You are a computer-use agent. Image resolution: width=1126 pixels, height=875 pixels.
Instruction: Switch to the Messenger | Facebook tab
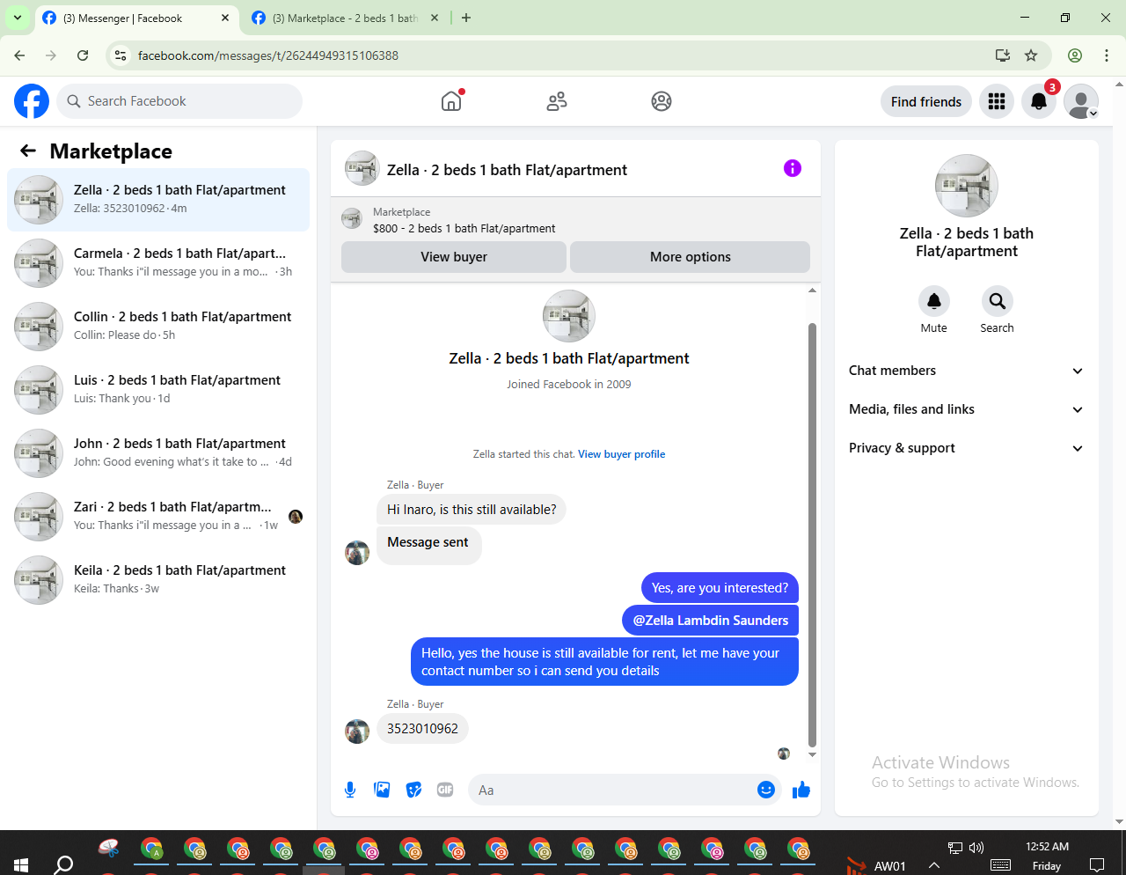(136, 18)
